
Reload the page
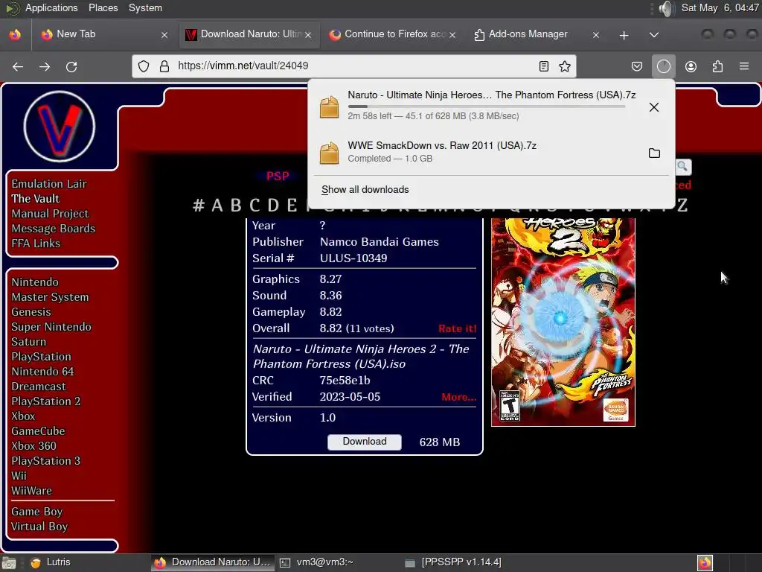71,66
